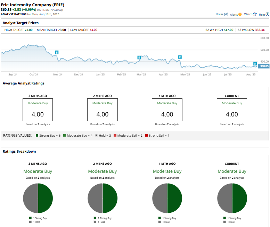Click the 3 MTHS AGO pie chart
This screenshot has height=227, width=270.
click(x=38, y=198)
